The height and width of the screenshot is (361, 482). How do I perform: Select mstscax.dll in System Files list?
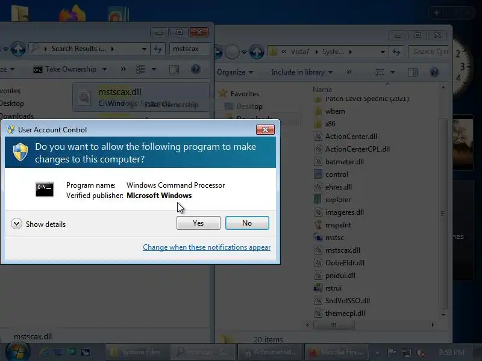[342, 250]
